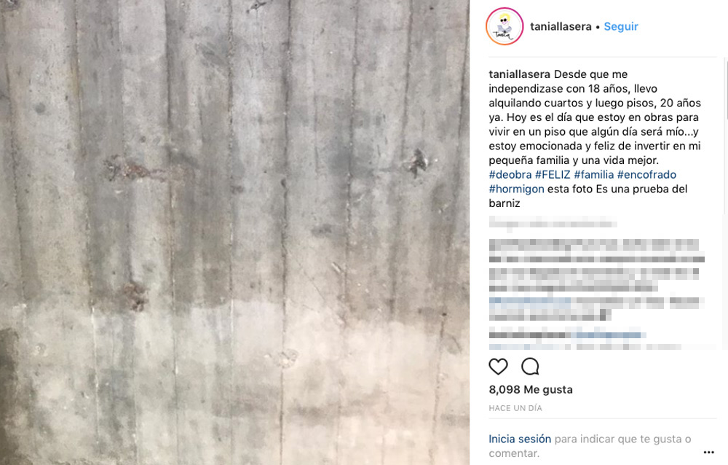Image resolution: width=728 pixels, height=465 pixels.
Task: Open the #encofrado hashtag
Action: [x=646, y=175]
